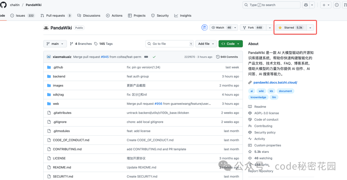
Task: Click the chaitin owner link
Action: [14, 5]
